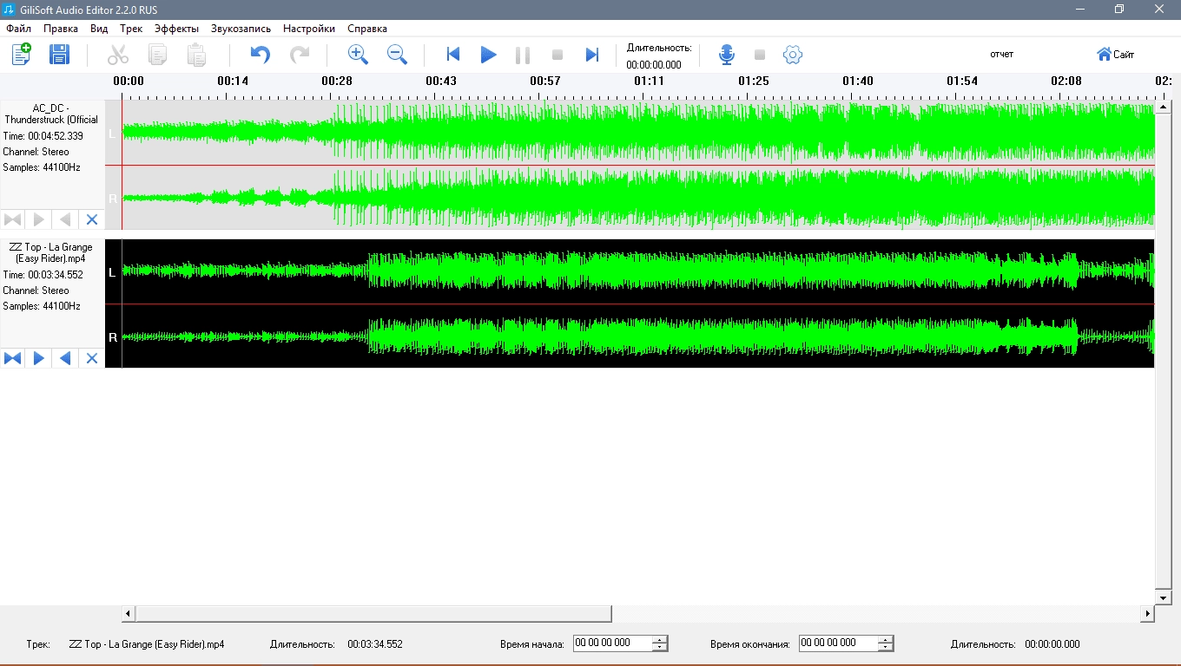Decrease the Время начала value with down arrow

click(x=660, y=648)
